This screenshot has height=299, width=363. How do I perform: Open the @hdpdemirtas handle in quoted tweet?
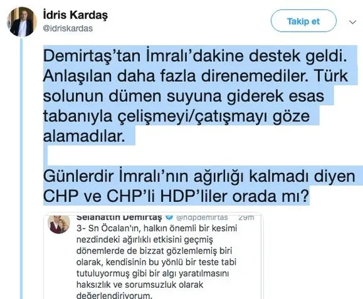coord(202,217)
